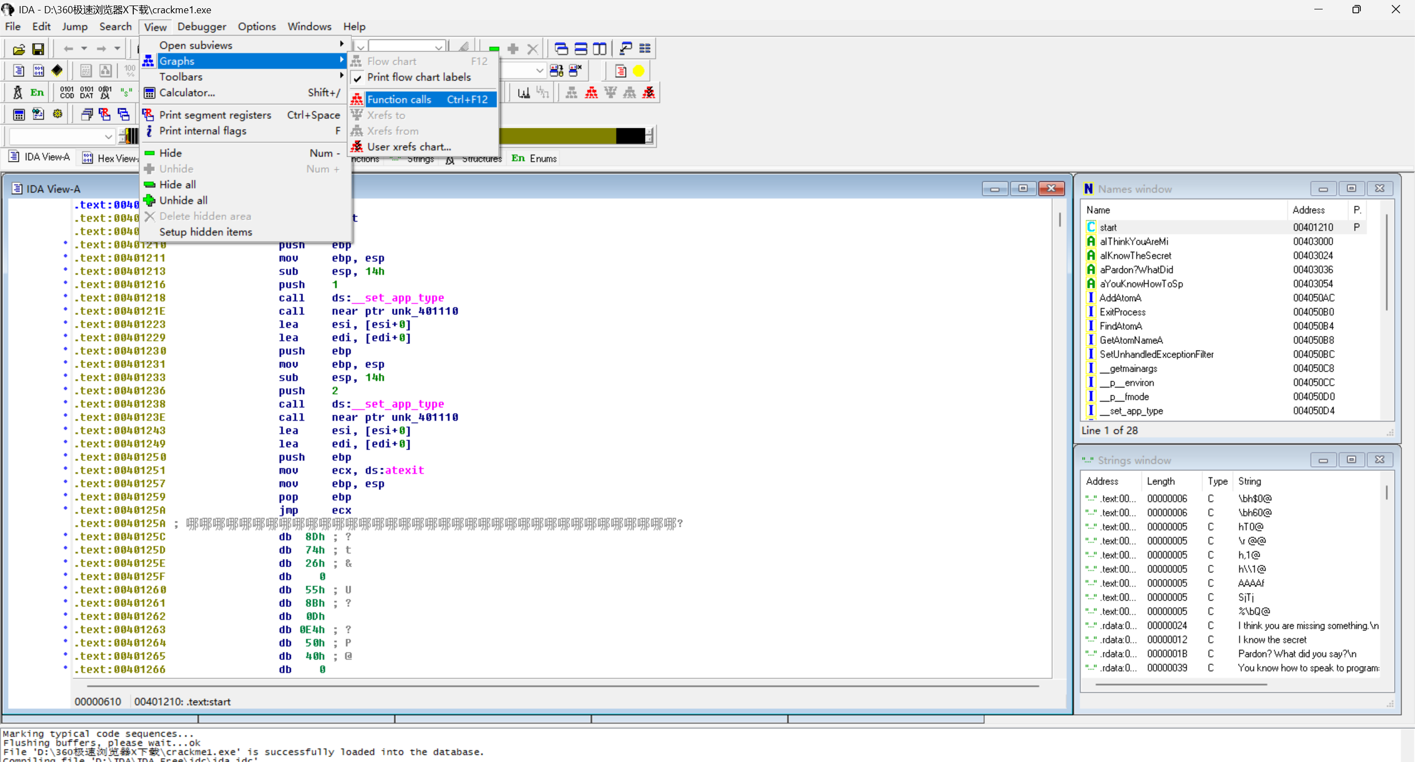
Task: Click the jump back arrow icon
Action: point(68,49)
